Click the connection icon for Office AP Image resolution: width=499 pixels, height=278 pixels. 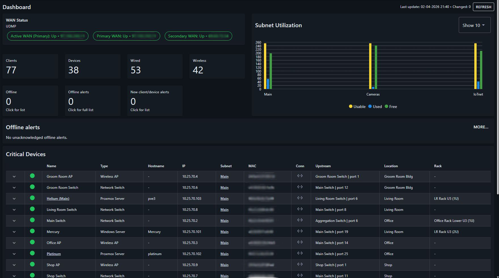coord(300,242)
